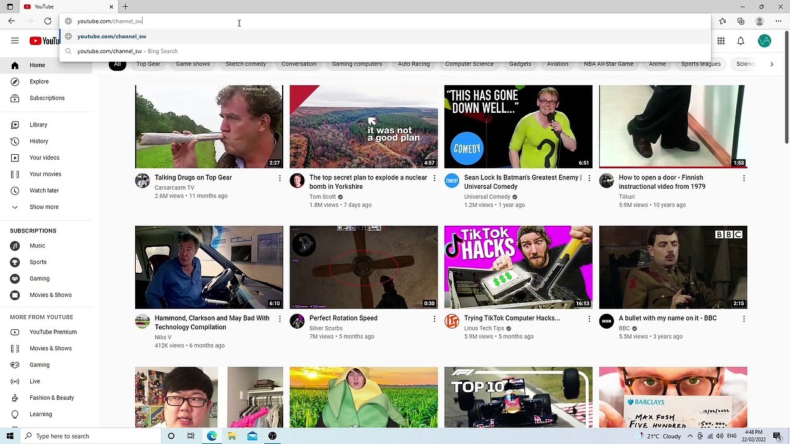
Task: Select the Auto Racing filter chip
Action: pos(414,64)
